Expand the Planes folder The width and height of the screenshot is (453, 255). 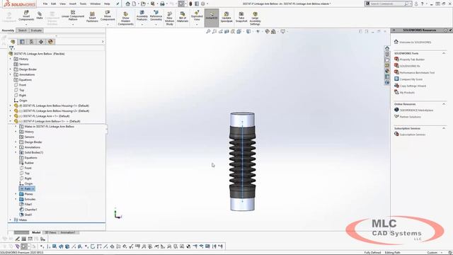[16, 194]
